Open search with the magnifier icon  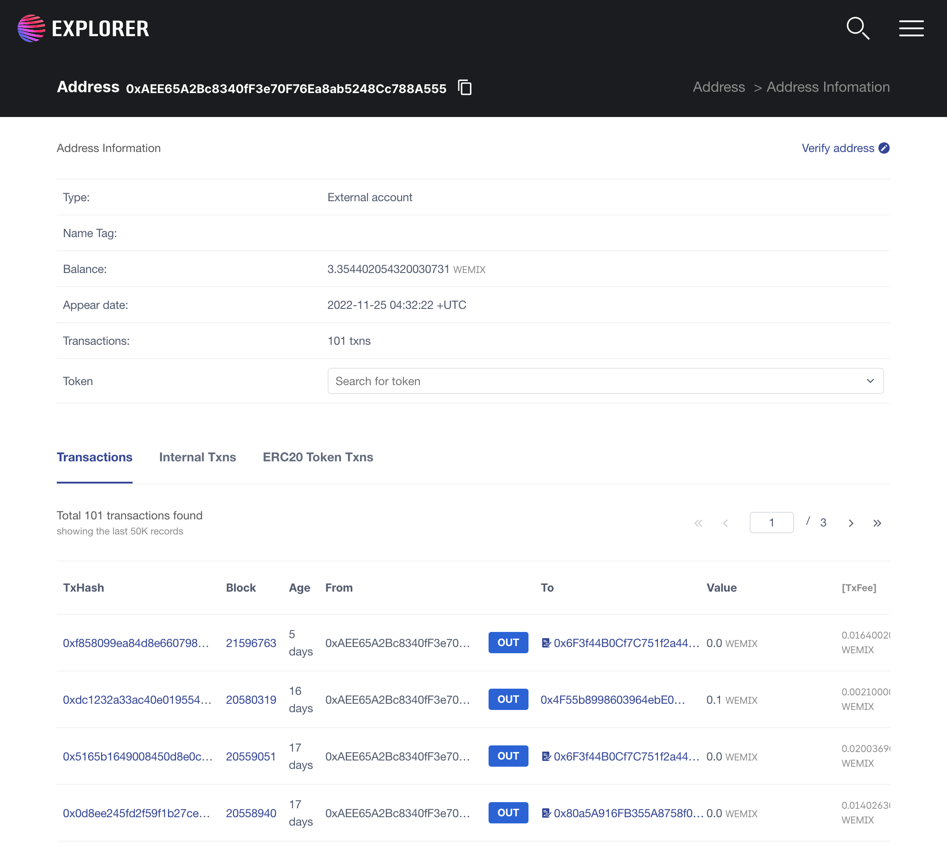click(857, 28)
